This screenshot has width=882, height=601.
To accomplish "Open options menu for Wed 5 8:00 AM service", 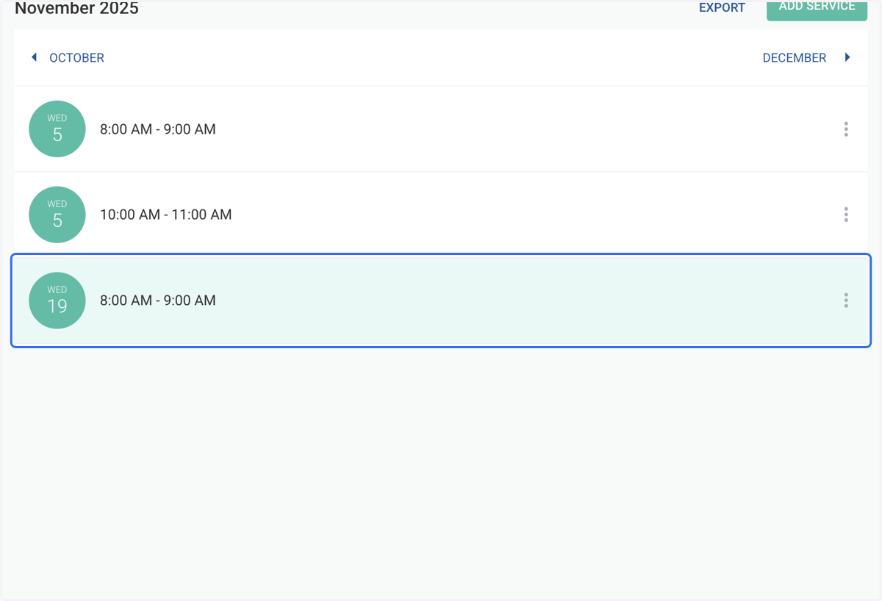I will point(846,129).
